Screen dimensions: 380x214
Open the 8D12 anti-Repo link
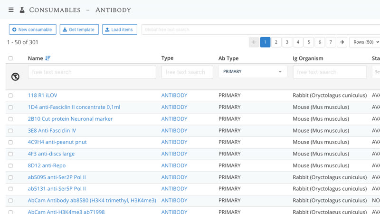click(x=47, y=165)
